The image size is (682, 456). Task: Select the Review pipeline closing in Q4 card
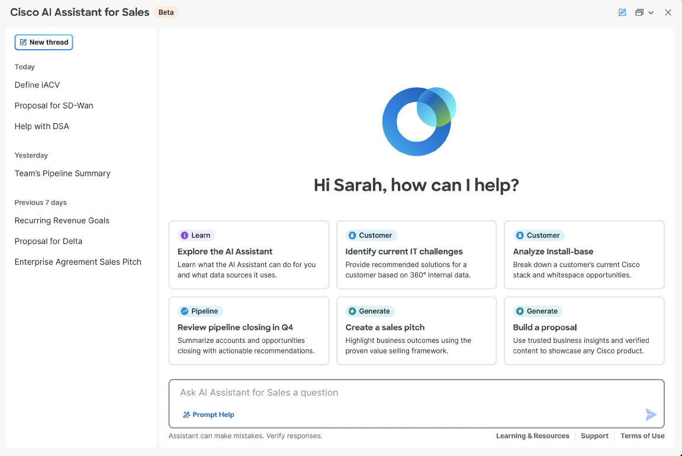coord(249,330)
